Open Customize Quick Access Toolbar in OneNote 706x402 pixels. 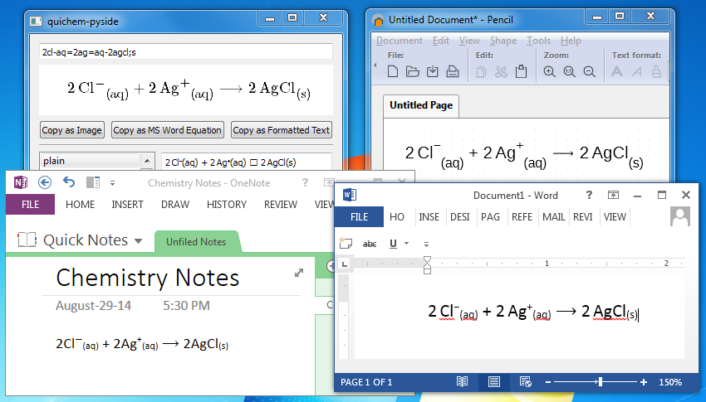point(113,183)
